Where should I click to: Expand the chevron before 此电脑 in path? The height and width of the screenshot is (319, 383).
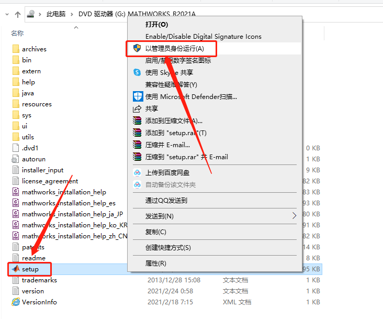[x=40, y=14]
